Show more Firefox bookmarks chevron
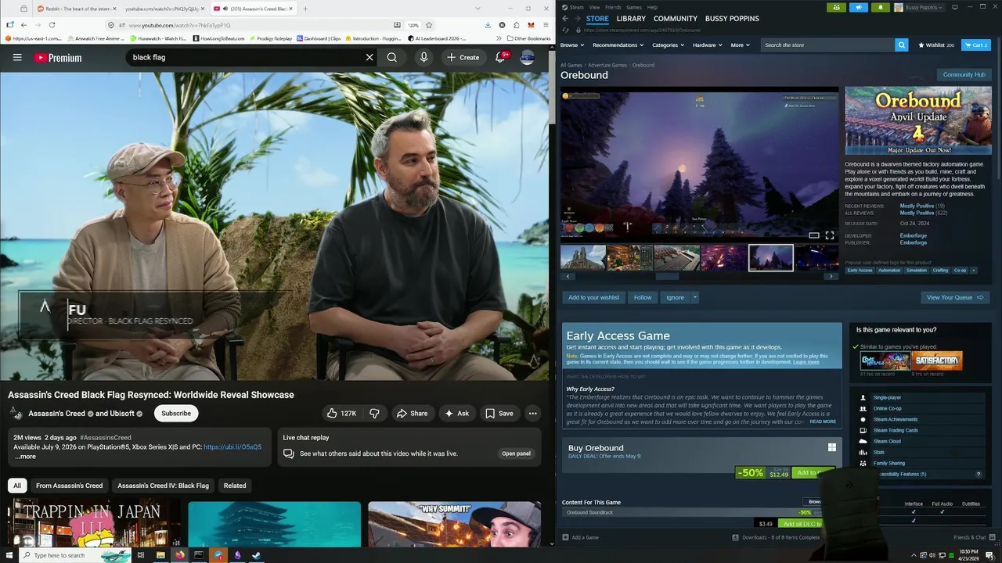Image resolution: width=1002 pixels, height=563 pixels. point(499,38)
